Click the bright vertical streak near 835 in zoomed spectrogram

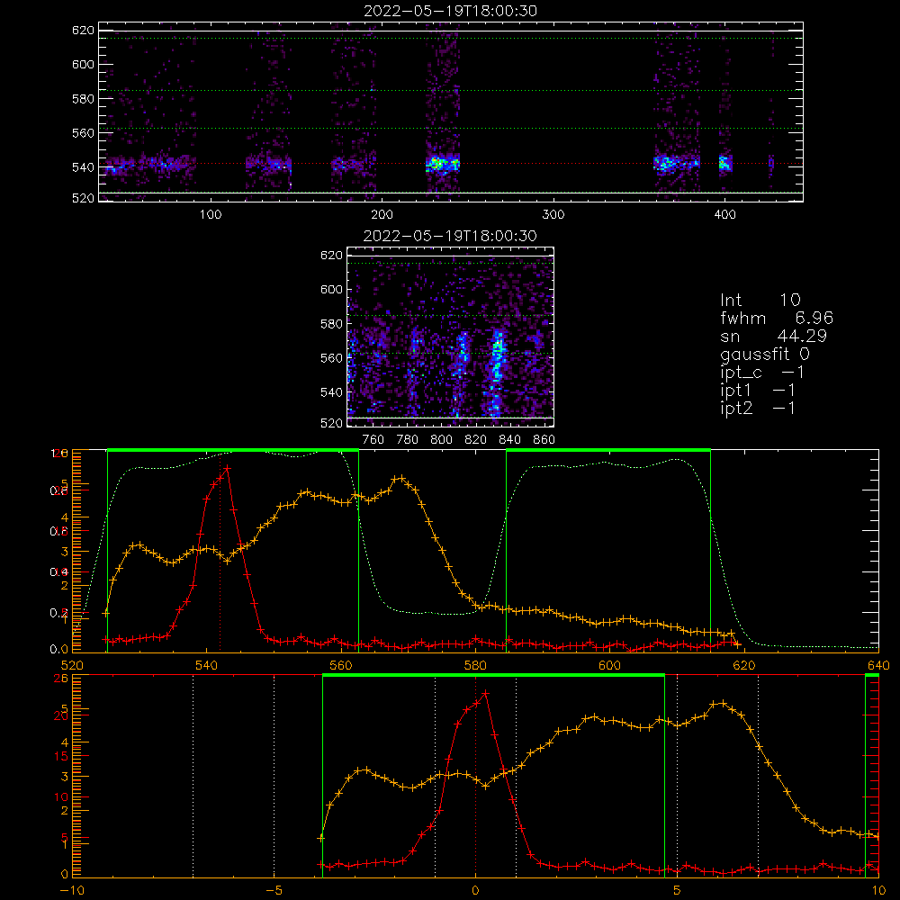click(497, 372)
